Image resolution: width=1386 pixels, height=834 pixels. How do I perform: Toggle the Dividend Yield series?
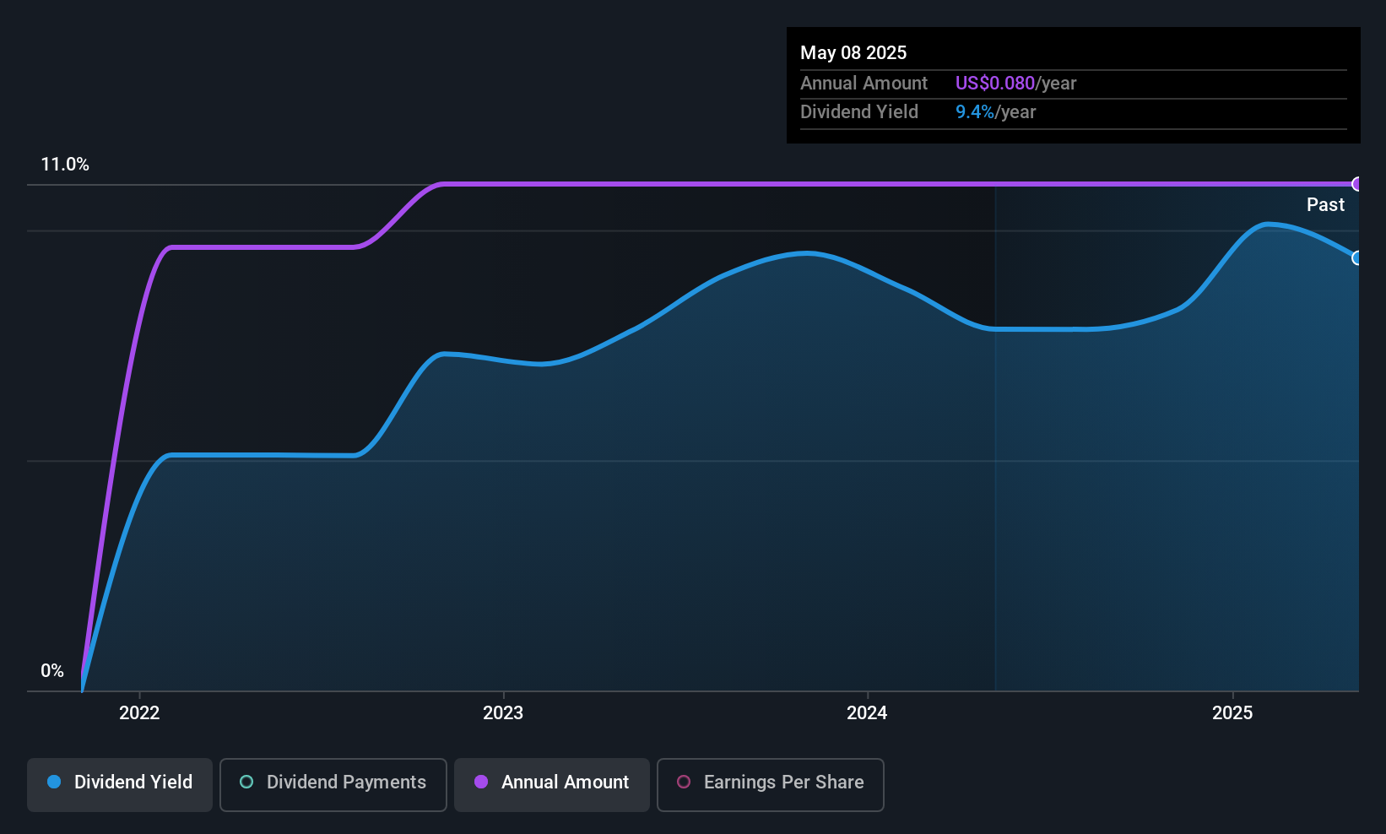click(120, 784)
